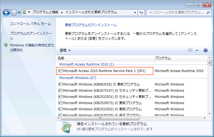The image size is (214, 137).
Task: Click the installed updates icon in details pane
Action: pos(66,127)
